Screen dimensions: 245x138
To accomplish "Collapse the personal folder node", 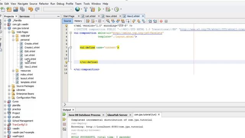I will tap(13, 40).
